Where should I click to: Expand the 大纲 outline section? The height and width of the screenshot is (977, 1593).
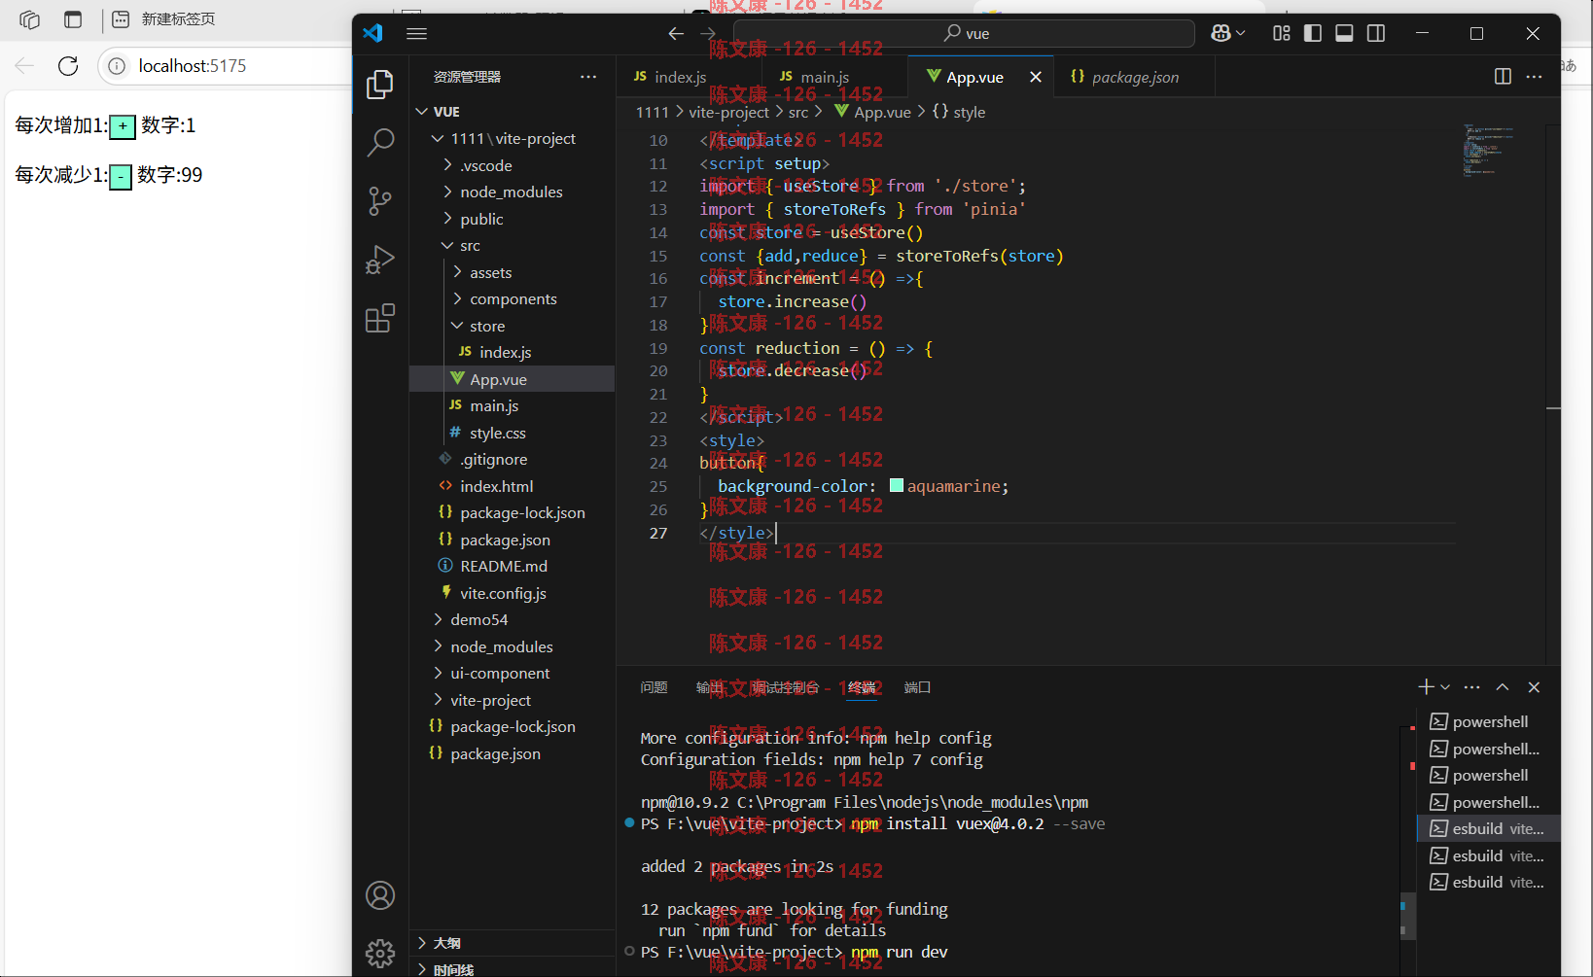(513, 943)
